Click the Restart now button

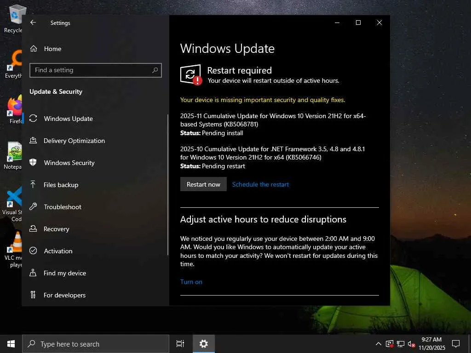tap(203, 184)
